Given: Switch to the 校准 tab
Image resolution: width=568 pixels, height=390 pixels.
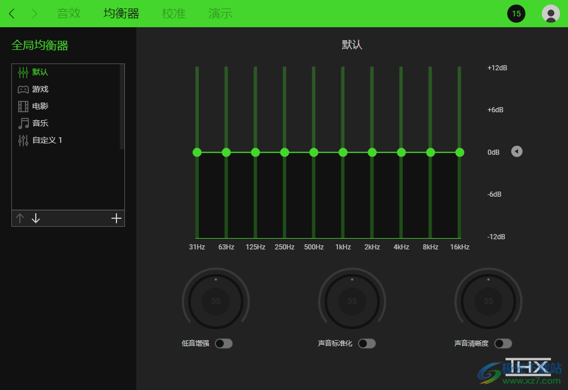Looking at the screenshot, I should (x=174, y=14).
